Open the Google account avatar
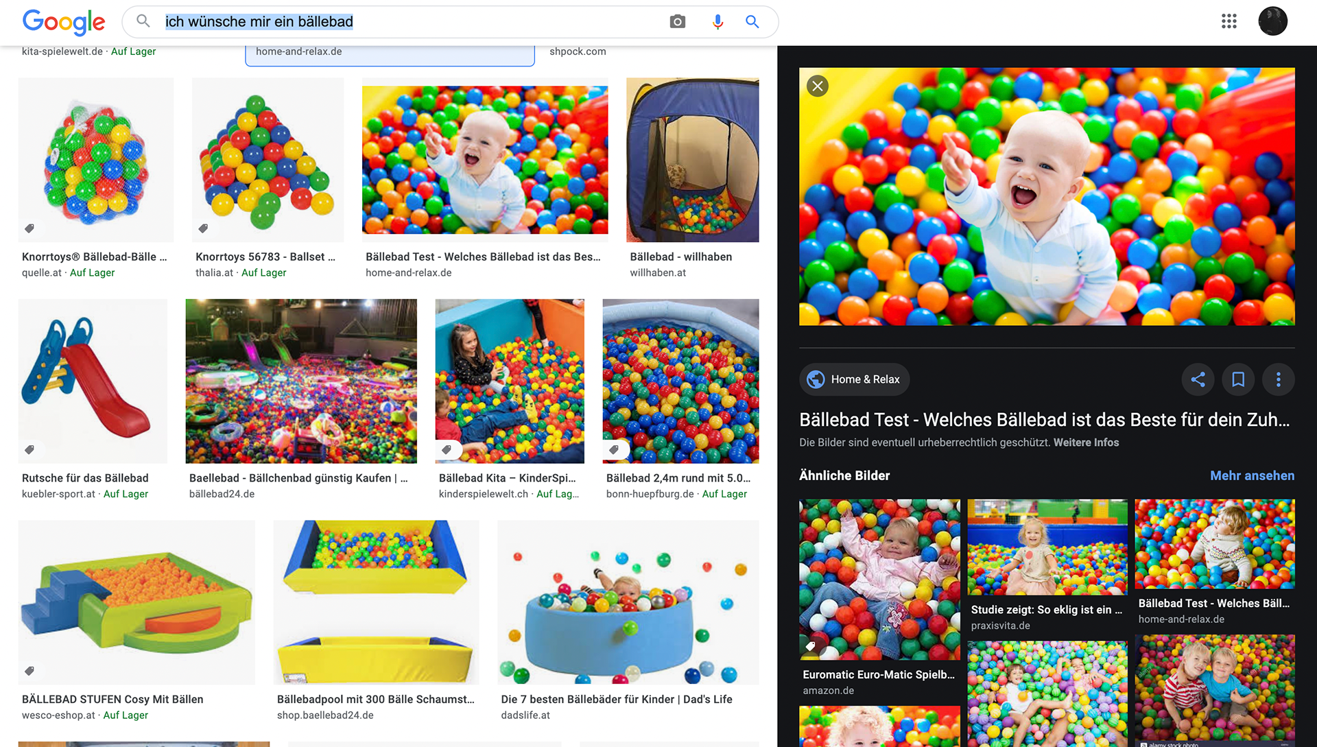This screenshot has height=747, width=1317. click(1272, 21)
